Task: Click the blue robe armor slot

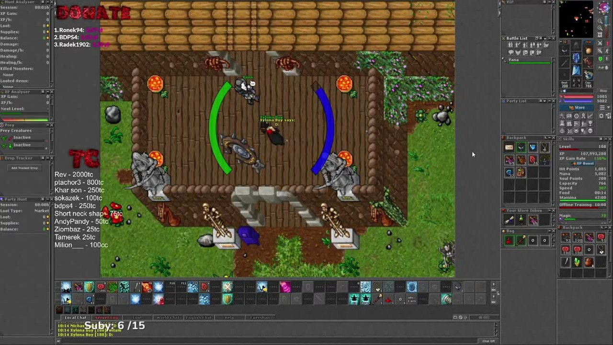Action: click(576, 57)
